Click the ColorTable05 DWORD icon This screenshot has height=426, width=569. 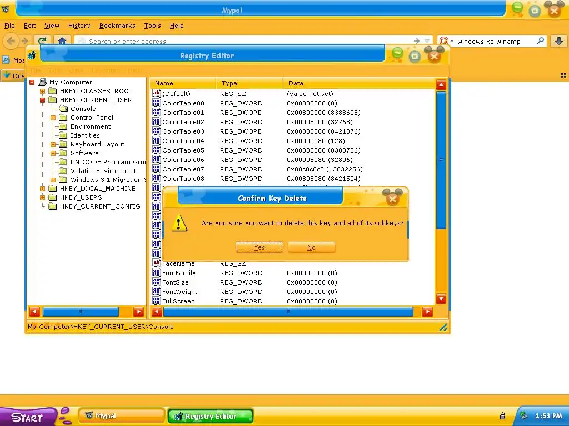(156, 150)
